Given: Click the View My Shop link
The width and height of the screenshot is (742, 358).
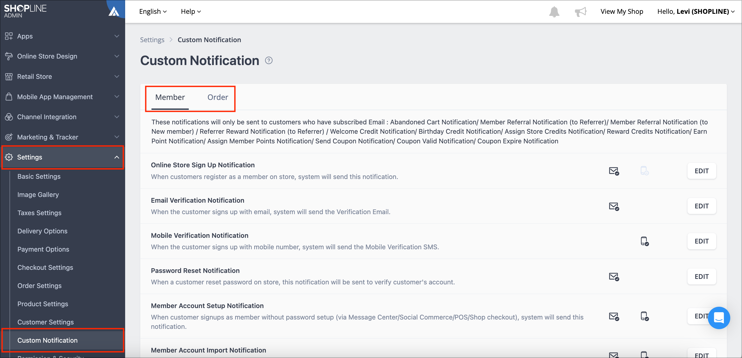Looking at the screenshot, I should point(622,11).
